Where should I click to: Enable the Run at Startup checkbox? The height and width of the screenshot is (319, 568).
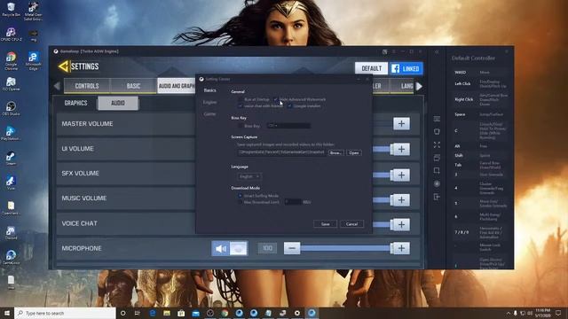point(241,99)
